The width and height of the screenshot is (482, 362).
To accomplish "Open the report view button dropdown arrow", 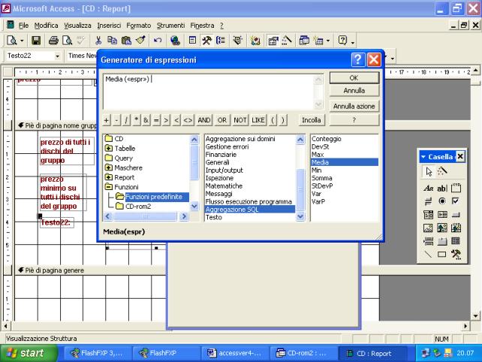I will (x=22, y=41).
